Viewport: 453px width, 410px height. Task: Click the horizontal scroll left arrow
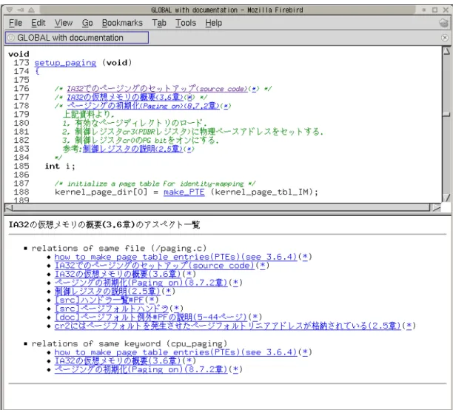(x=9, y=207)
